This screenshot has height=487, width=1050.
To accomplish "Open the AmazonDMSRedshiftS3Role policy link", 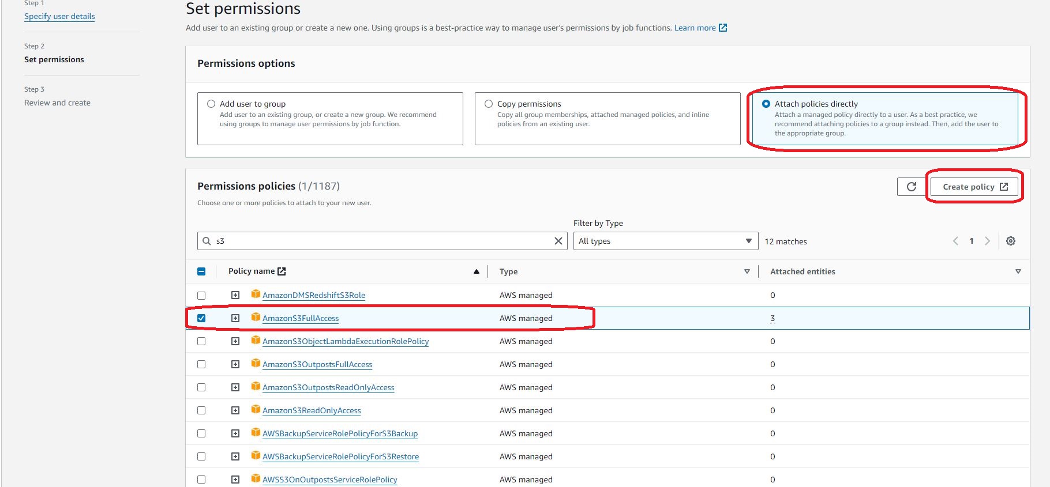I will (x=314, y=295).
